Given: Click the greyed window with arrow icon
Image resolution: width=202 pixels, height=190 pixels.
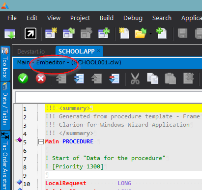Looking at the screenshot, I should (87, 33).
